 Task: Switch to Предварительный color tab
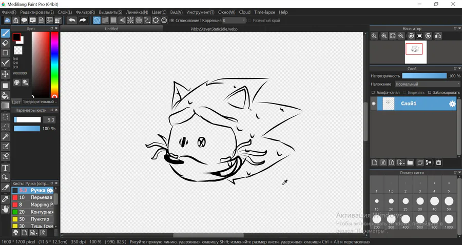40,102
